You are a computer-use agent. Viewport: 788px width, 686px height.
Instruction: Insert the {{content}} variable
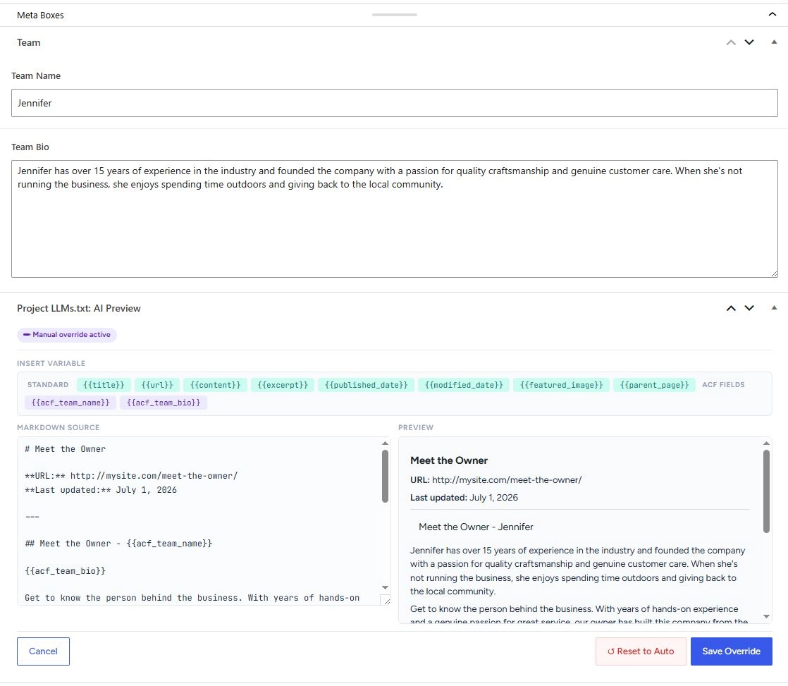[215, 385]
